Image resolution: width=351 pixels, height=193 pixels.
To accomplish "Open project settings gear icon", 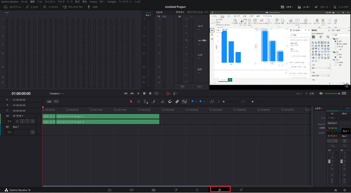I will point(345,190).
